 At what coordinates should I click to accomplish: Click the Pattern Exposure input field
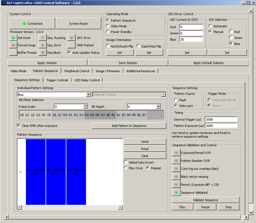(x=220, y=126)
